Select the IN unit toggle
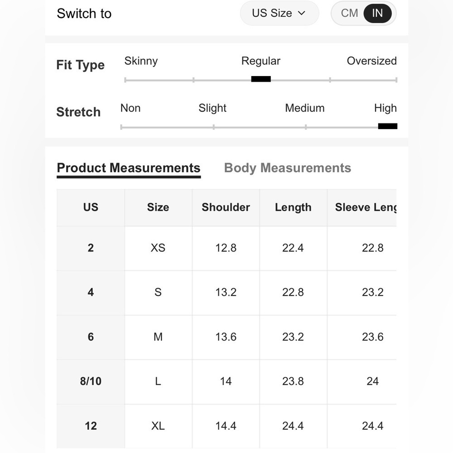The height and width of the screenshot is (453, 453). point(377,13)
